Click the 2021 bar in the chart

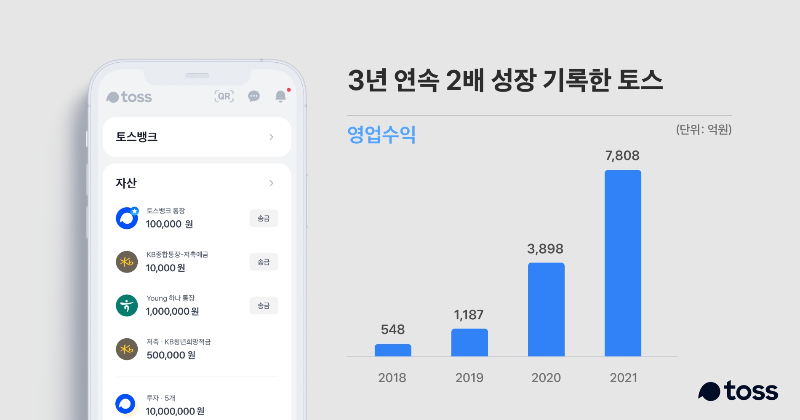pyautogui.click(x=623, y=263)
